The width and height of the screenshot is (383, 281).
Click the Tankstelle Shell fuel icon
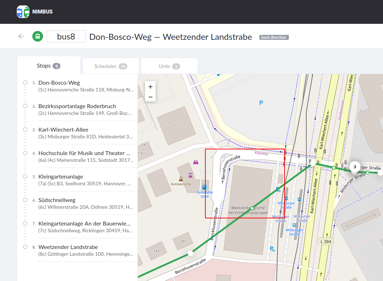204,187
